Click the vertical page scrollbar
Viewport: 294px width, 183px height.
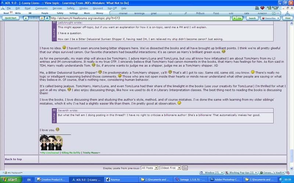point(291,91)
